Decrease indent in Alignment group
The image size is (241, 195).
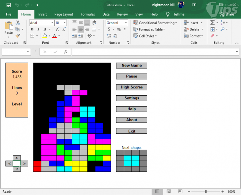(x=74, y=36)
